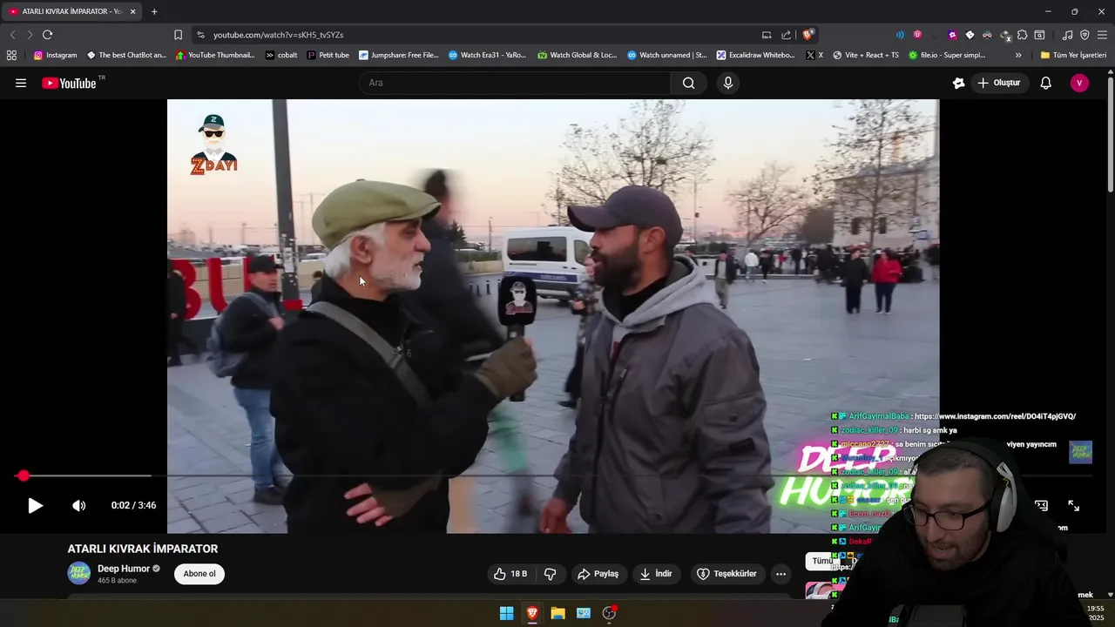Open the YouTube hamburger guide menu
The width and height of the screenshot is (1115, 627).
click(x=21, y=83)
